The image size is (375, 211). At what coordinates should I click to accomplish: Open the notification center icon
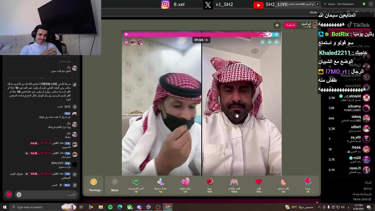pyautogui.click(x=369, y=207)
